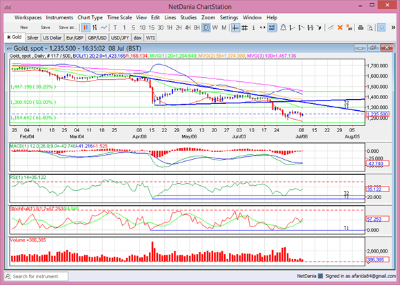
Task: Click Gold chart window title icon
Action: pyautogui.click(x=9, y=48)
